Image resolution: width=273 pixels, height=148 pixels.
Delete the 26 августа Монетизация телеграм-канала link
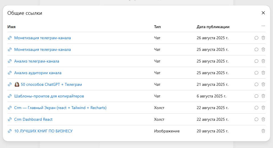point(263,38)
